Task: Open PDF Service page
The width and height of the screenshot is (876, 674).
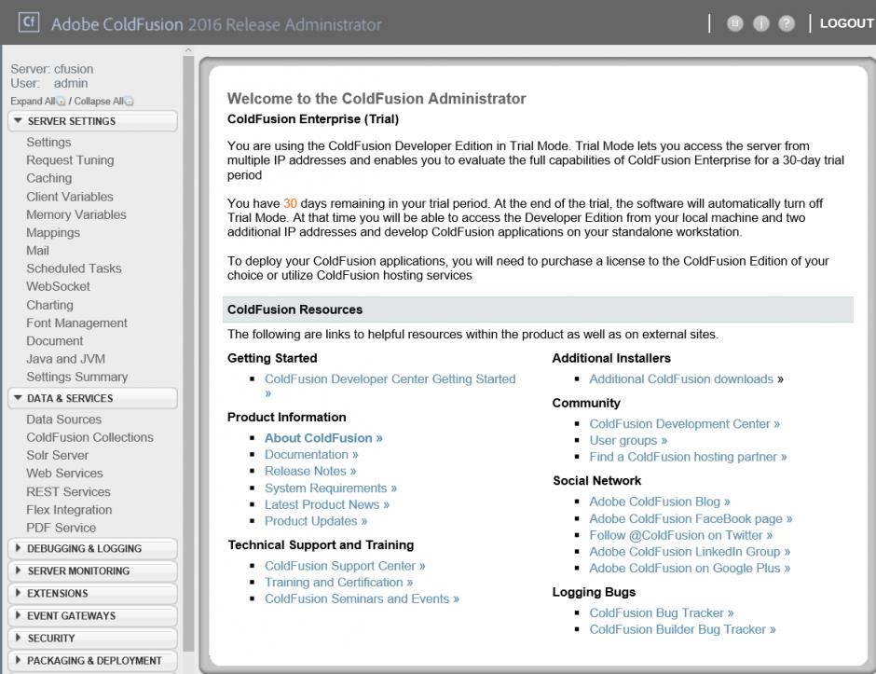Action: pos(61,528)
